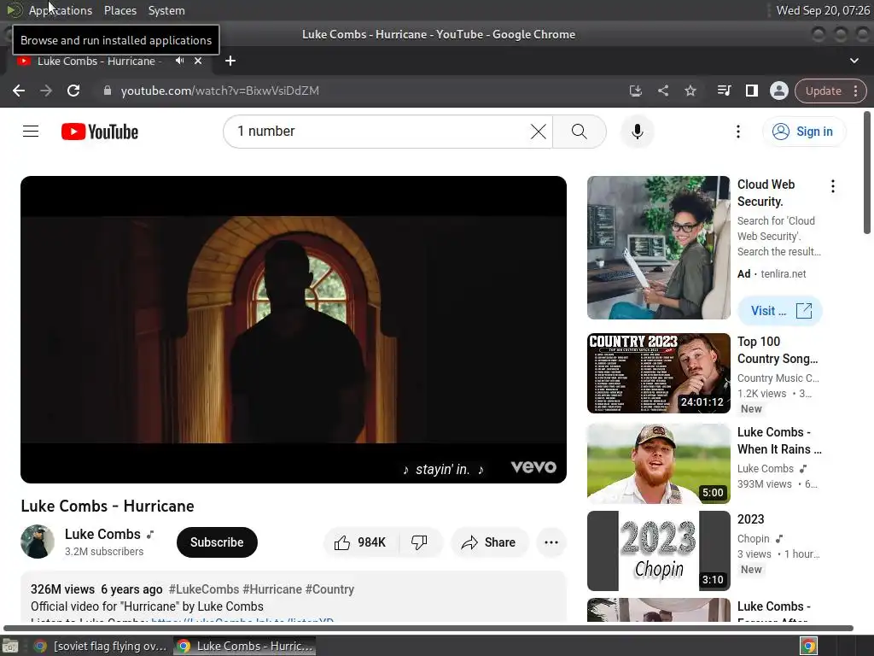874x656 pixels.
Task: Click the video player to pause
Action: (x=294, y=330)
